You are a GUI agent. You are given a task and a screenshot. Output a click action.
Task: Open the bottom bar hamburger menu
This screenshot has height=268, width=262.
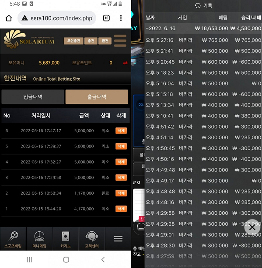click(x=118, y=239)
